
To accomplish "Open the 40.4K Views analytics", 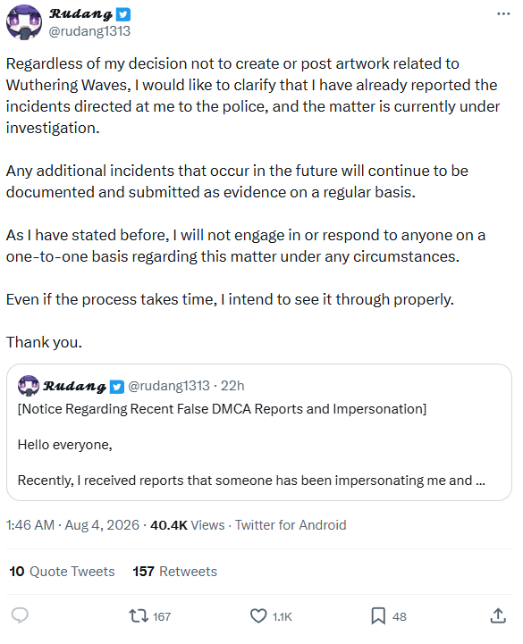I will tap(188, 525).
